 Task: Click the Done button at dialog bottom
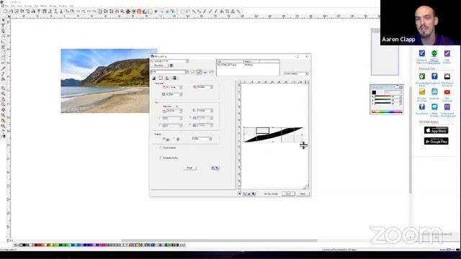[303, 194]
